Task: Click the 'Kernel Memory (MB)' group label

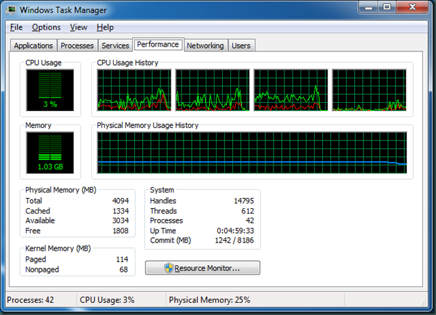Action: point(58,248)
